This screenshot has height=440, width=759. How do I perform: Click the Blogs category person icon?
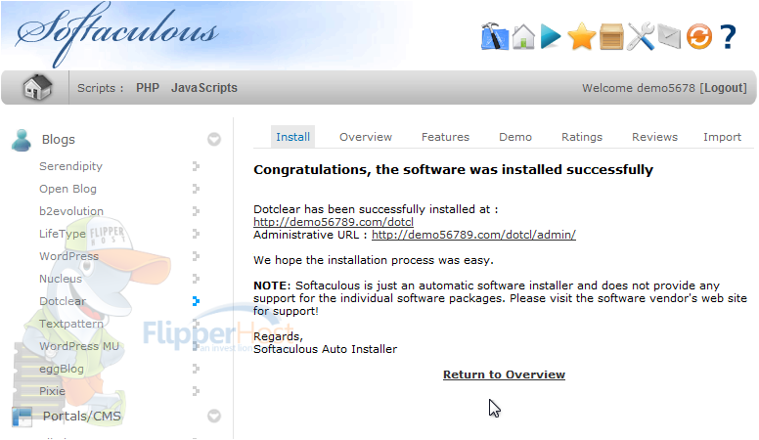[x=22, y=140]
